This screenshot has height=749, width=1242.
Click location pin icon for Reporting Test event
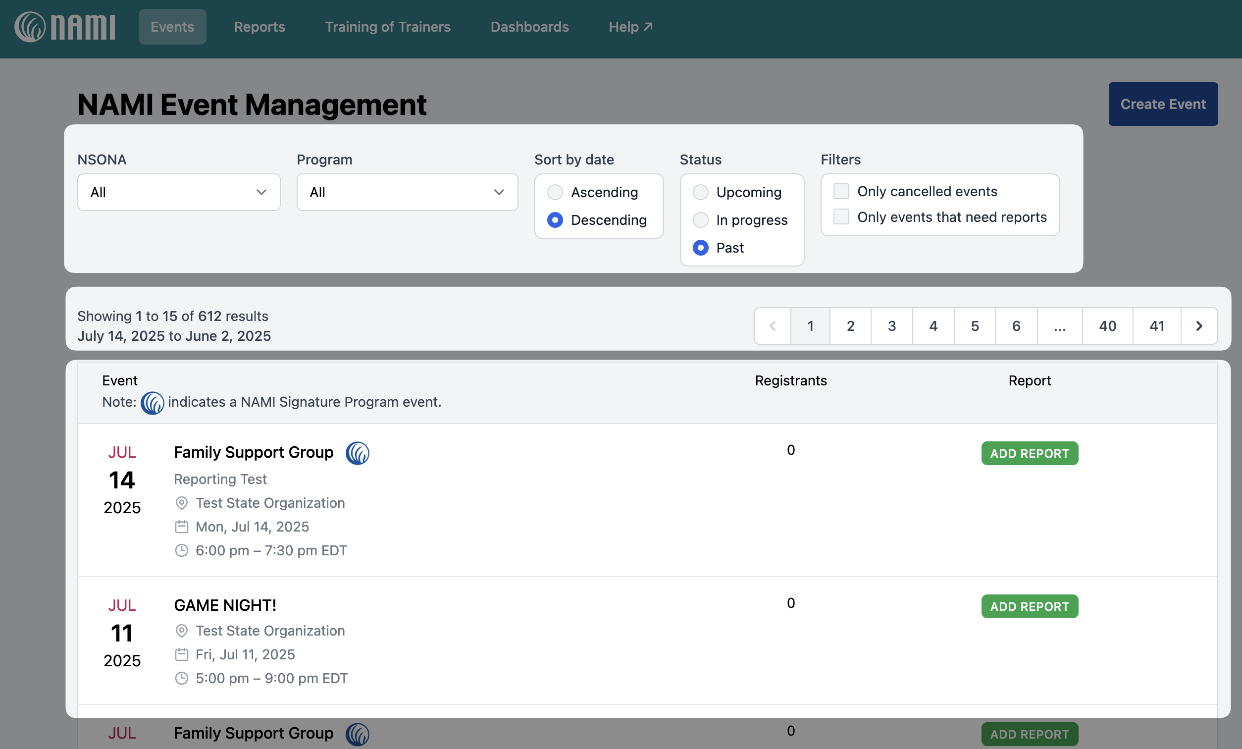(x=181, y=503)
